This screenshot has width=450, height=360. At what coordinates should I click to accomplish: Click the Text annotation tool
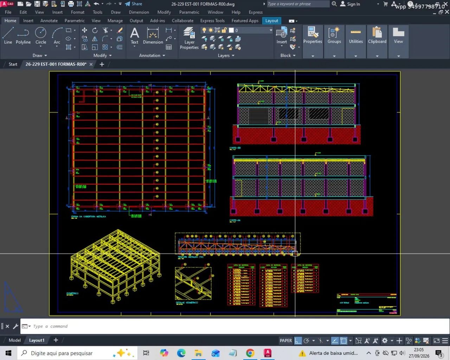pyautogui.click(x=134, y=36)
